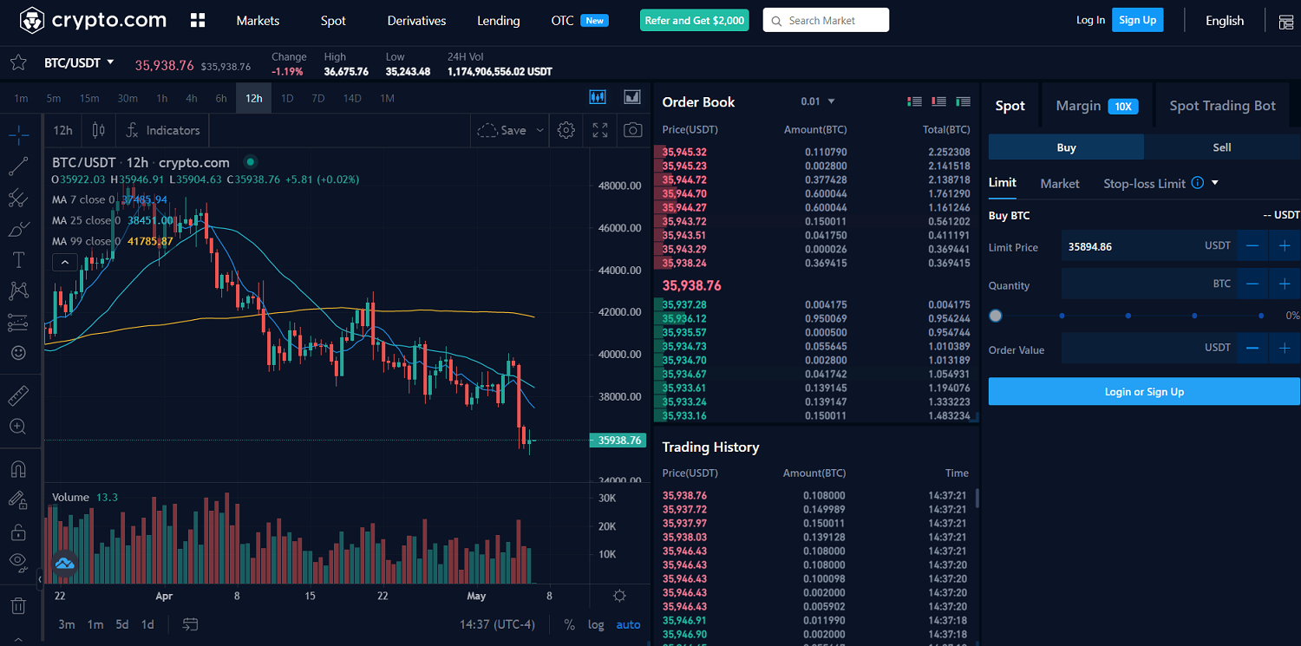Image resolution: width=1301 pixels, height=646 pixels.
Task: Click the Sign Up button
Action: pyautogui.click(x=1137, y=20)
